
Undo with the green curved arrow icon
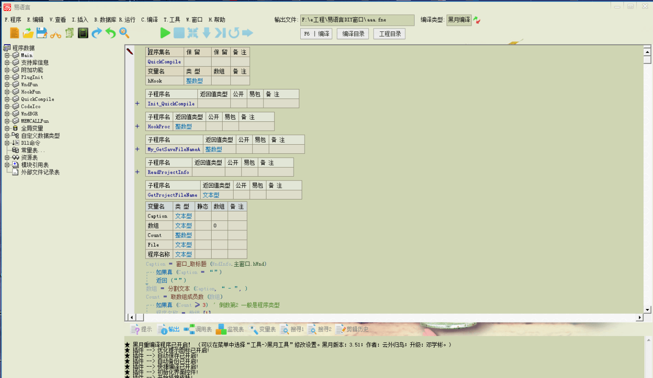click(112, 33)
